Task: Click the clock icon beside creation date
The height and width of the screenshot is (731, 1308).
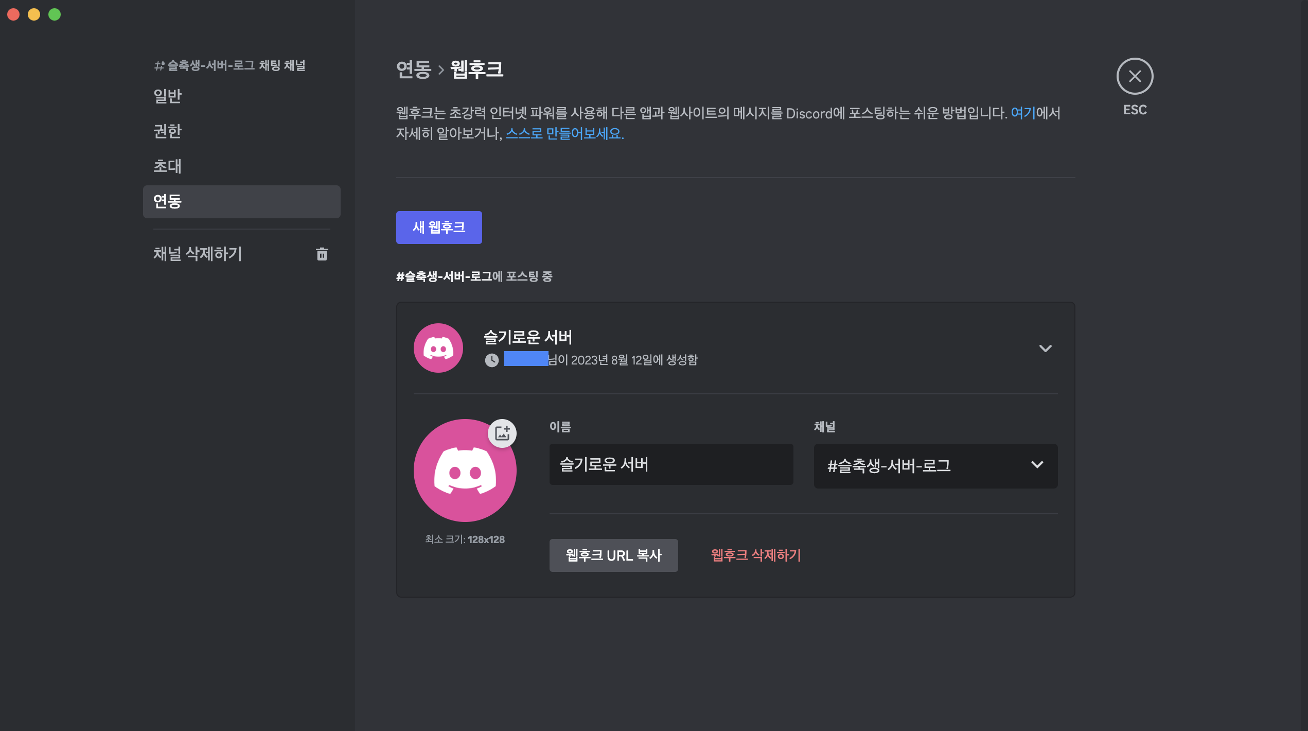Action: tap(491, 360)
